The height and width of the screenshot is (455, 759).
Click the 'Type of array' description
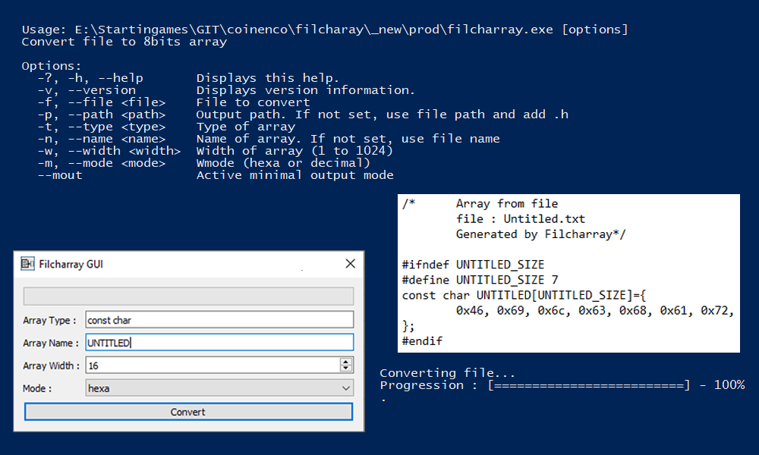point(246,127)
